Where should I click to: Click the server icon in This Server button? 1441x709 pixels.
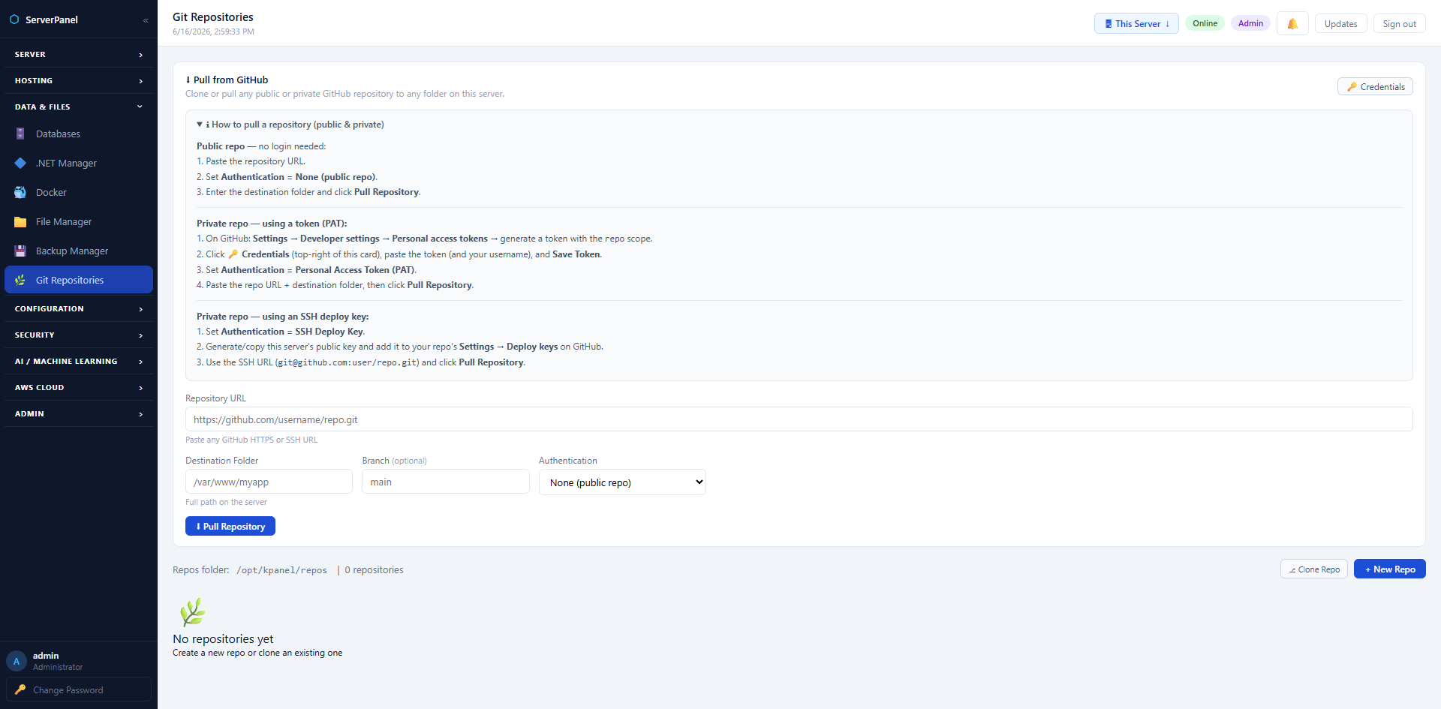pyautogui.click(x=1109, y=24)
